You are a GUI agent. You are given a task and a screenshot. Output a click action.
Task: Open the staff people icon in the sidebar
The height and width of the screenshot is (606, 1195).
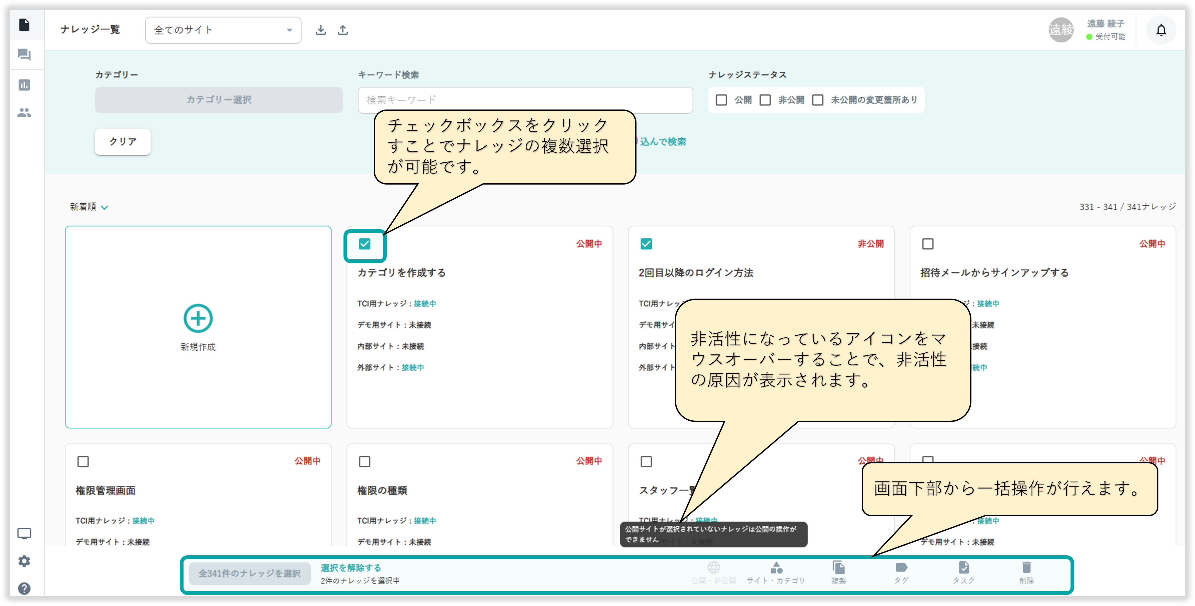[x=24, y=112]
